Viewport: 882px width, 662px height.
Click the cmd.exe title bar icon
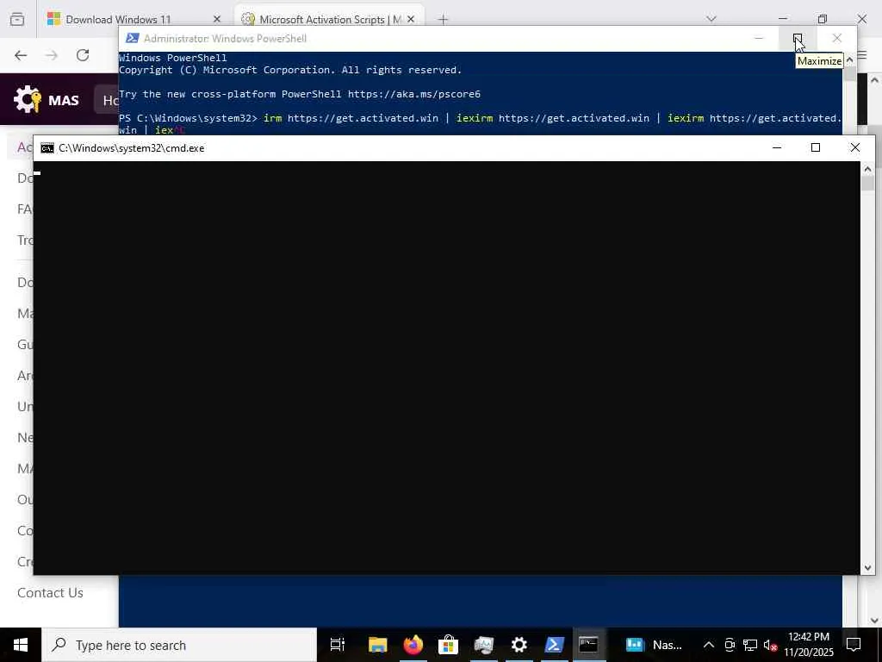[47, 148]
